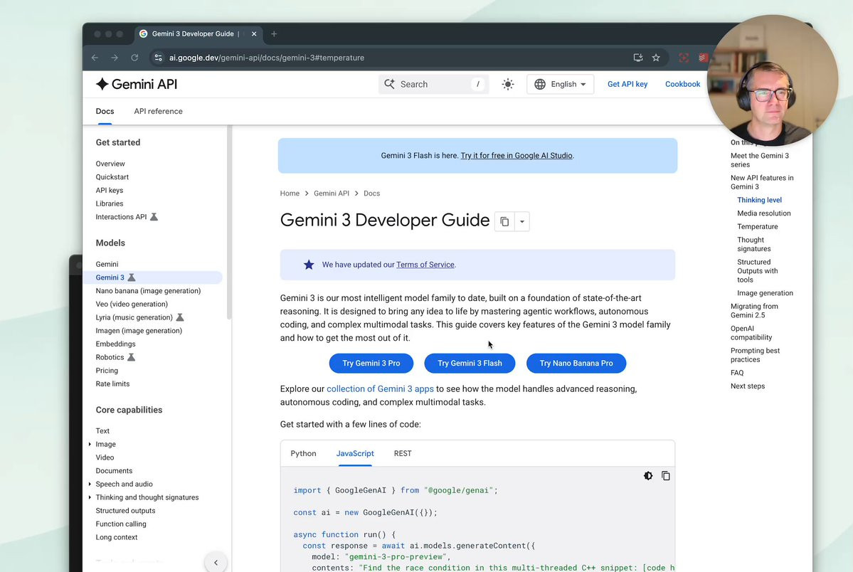This screenshot has width=853, height=572.
Task: Jump to Thinking level in the page contents
Action: click(x=759, y=200)
